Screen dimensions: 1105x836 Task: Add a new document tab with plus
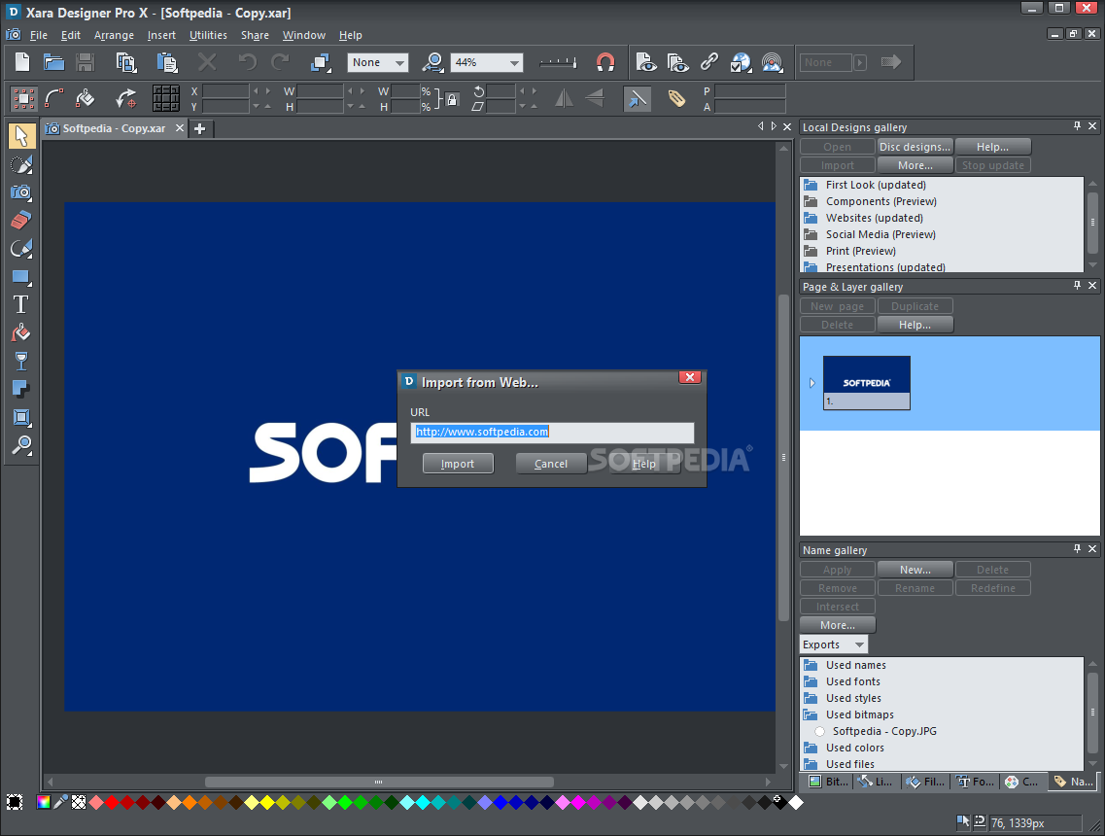200,128
